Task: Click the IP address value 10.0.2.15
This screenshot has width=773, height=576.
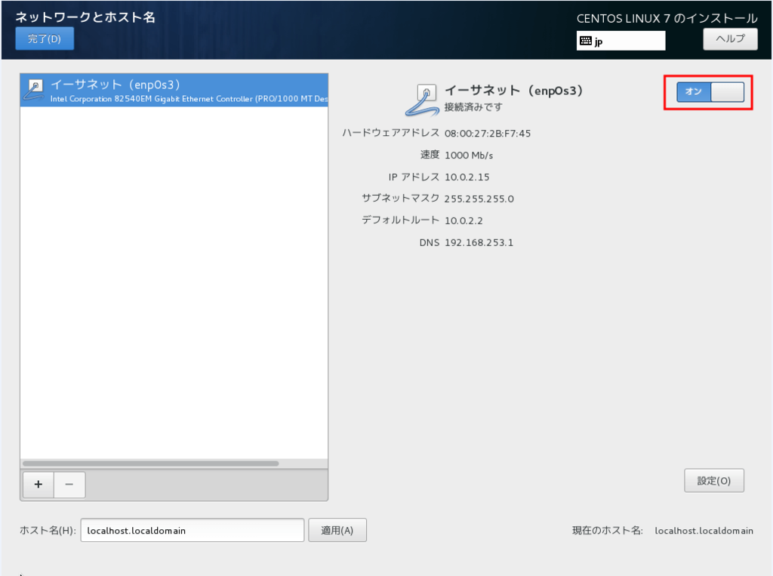Action: (467, 177)
